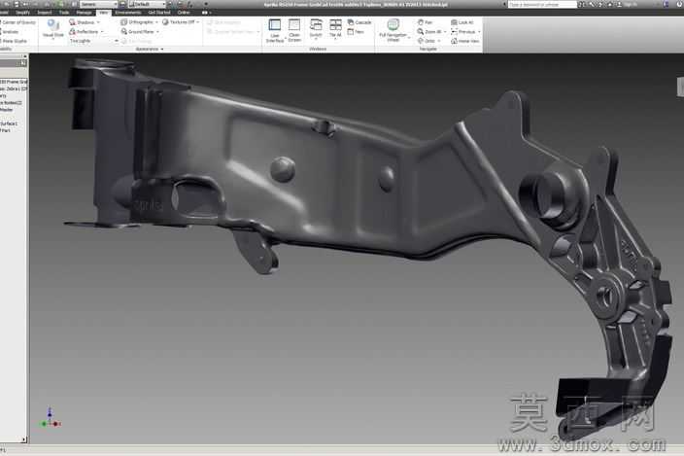This screenshot has width=684, height=456.
Task: Click the keyword search field
Action: pos(542,4)
